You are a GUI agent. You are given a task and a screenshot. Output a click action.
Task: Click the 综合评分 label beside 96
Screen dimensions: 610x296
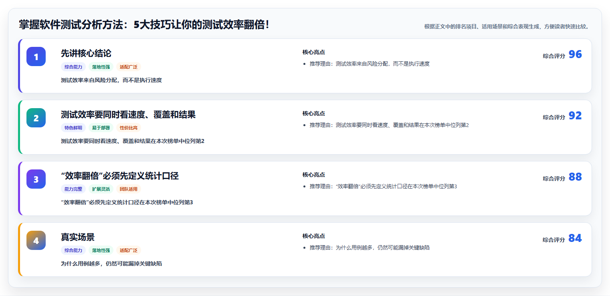click(x=554, y=56)
